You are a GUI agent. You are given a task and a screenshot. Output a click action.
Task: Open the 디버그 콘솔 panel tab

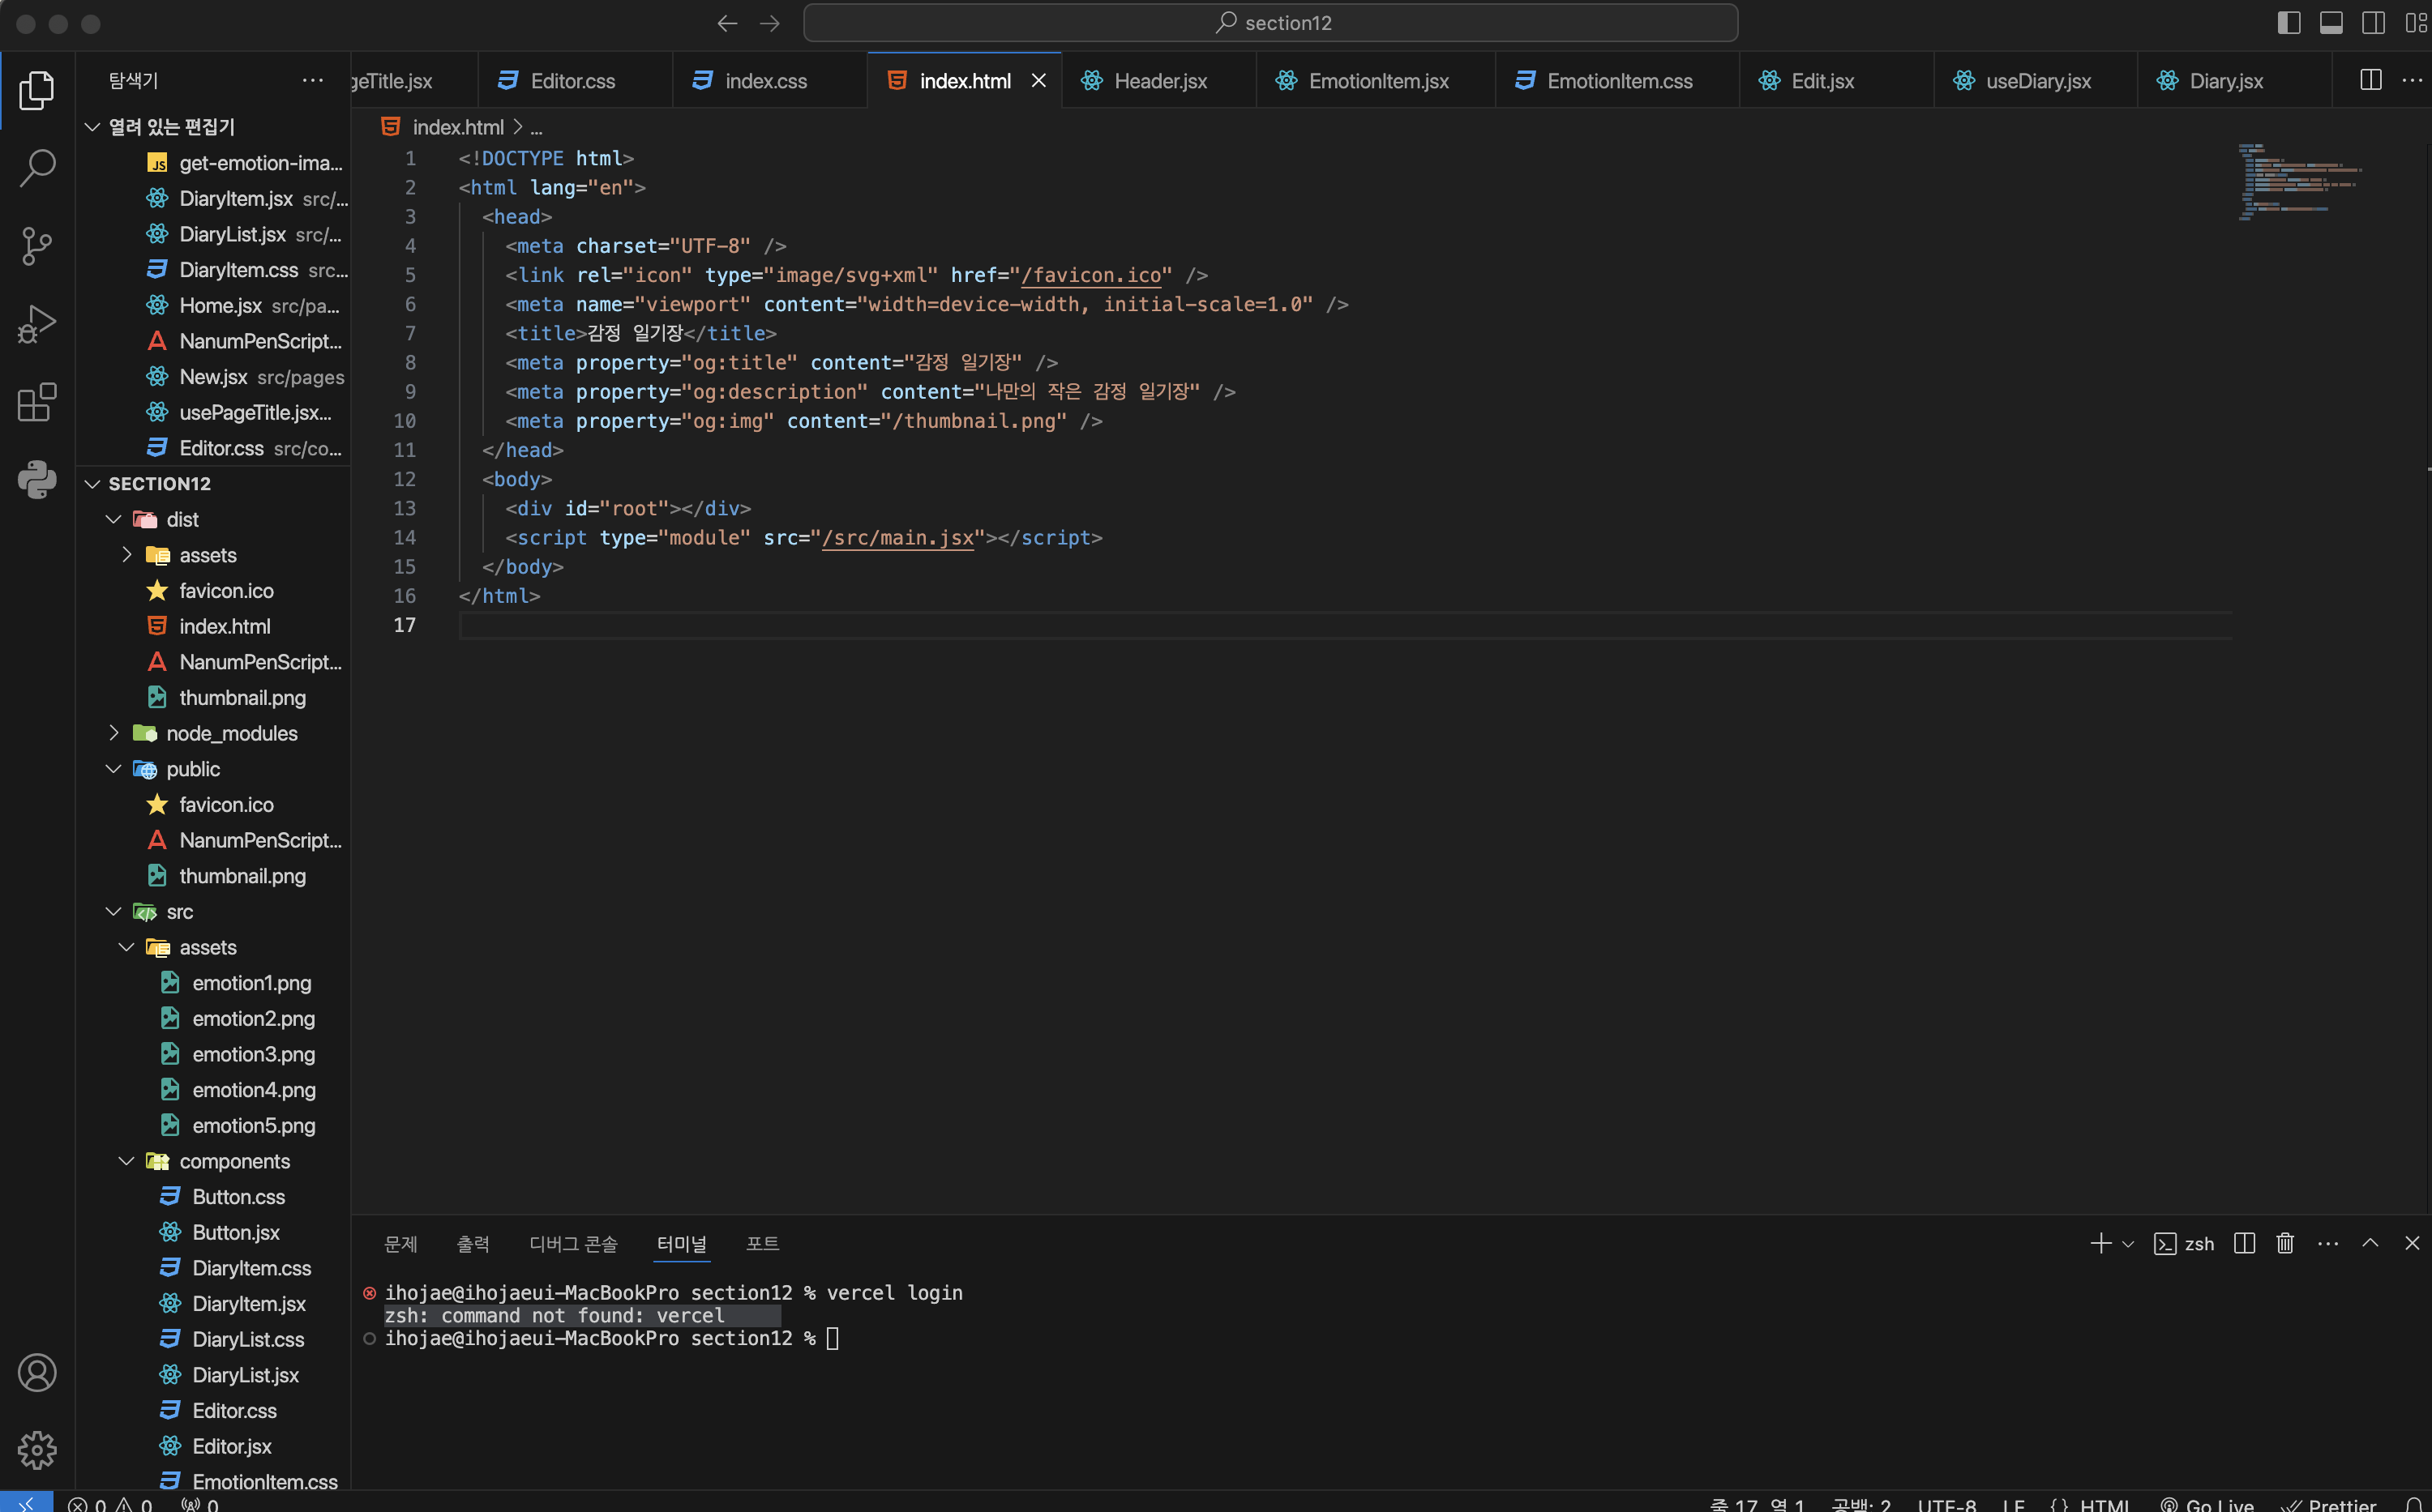pos(573,1243)
